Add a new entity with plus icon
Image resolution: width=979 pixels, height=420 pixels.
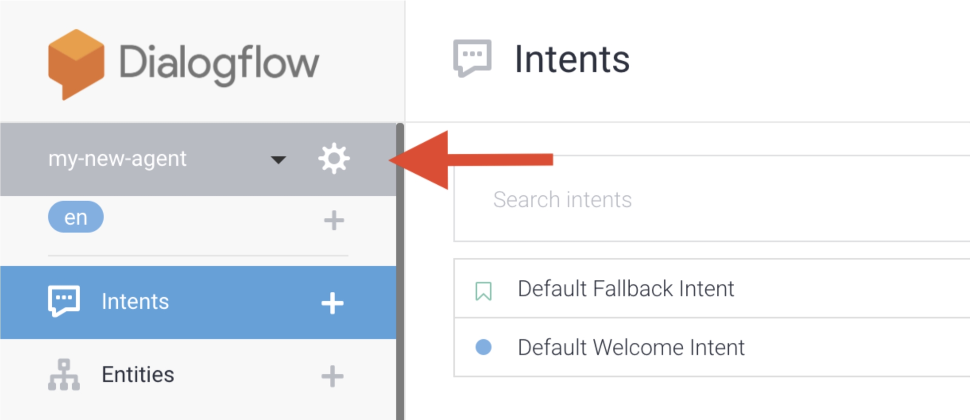(x=332, y=376)
